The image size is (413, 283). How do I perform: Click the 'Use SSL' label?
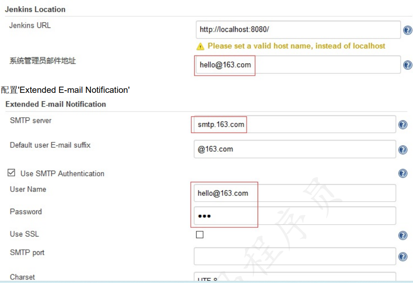[24, 234]
